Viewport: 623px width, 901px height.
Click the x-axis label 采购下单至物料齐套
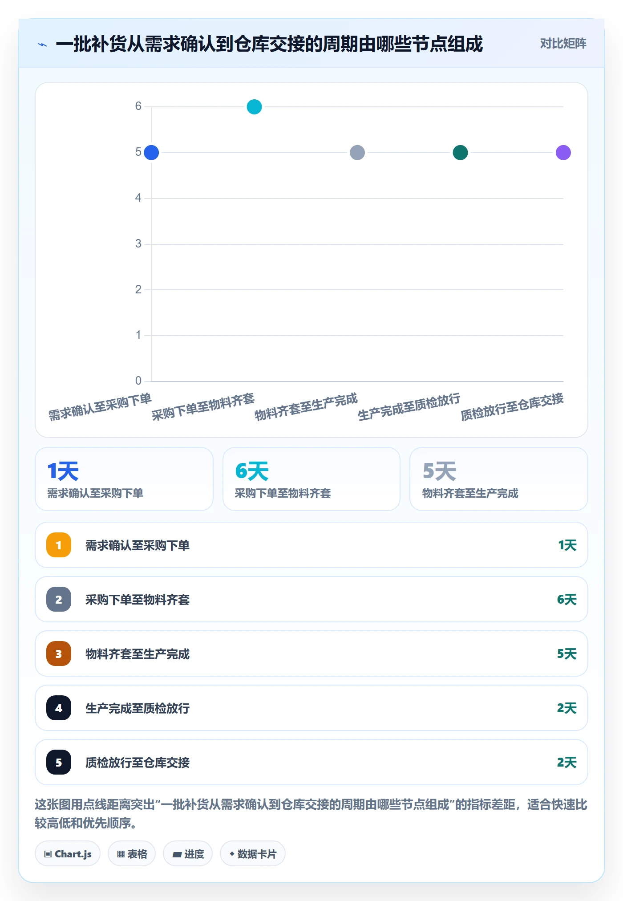[203, 407]
